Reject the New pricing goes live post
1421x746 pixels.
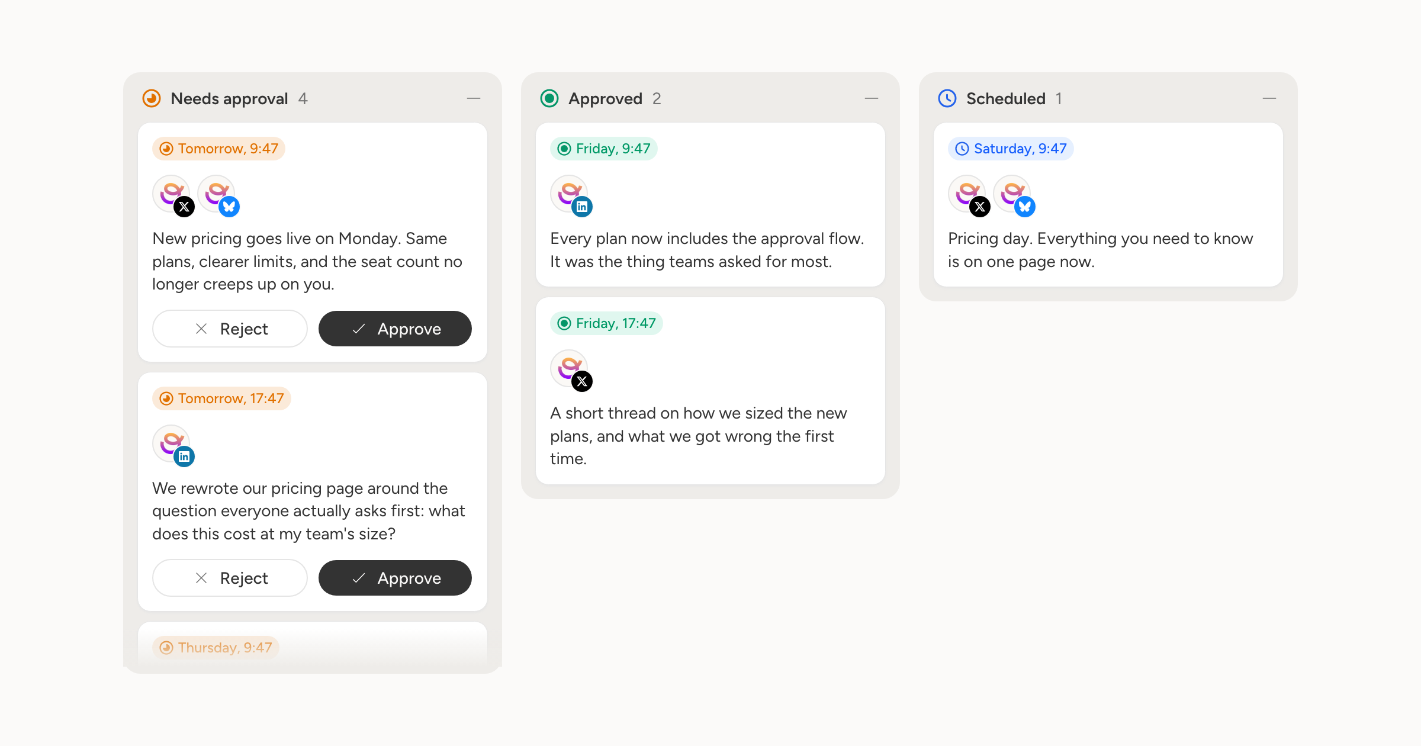pyautogui.click(x=230, y=329)
